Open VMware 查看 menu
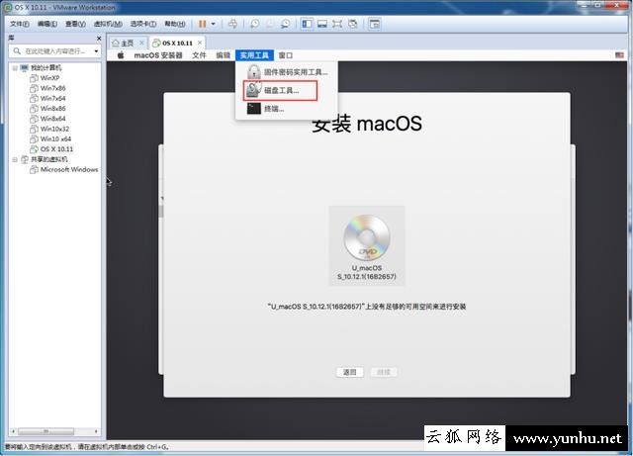The image size is (633, 456). 75,24
